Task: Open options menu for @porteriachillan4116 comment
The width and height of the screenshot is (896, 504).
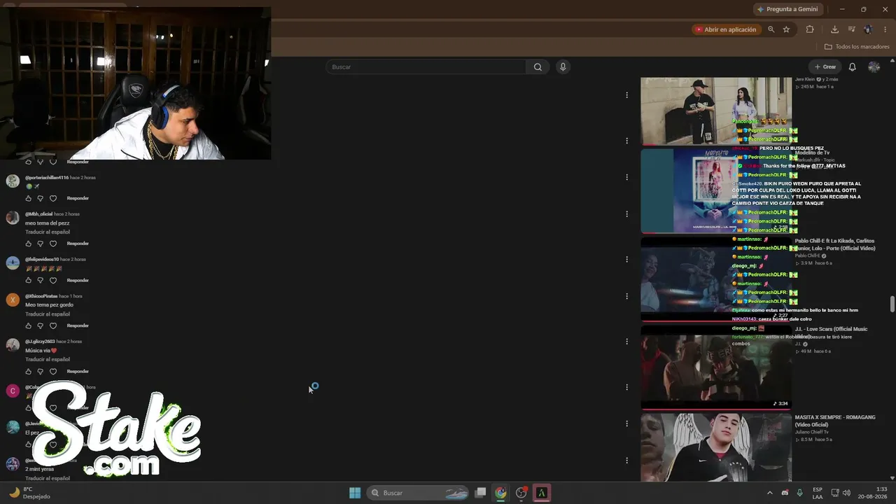Action: tap(626, 177)
